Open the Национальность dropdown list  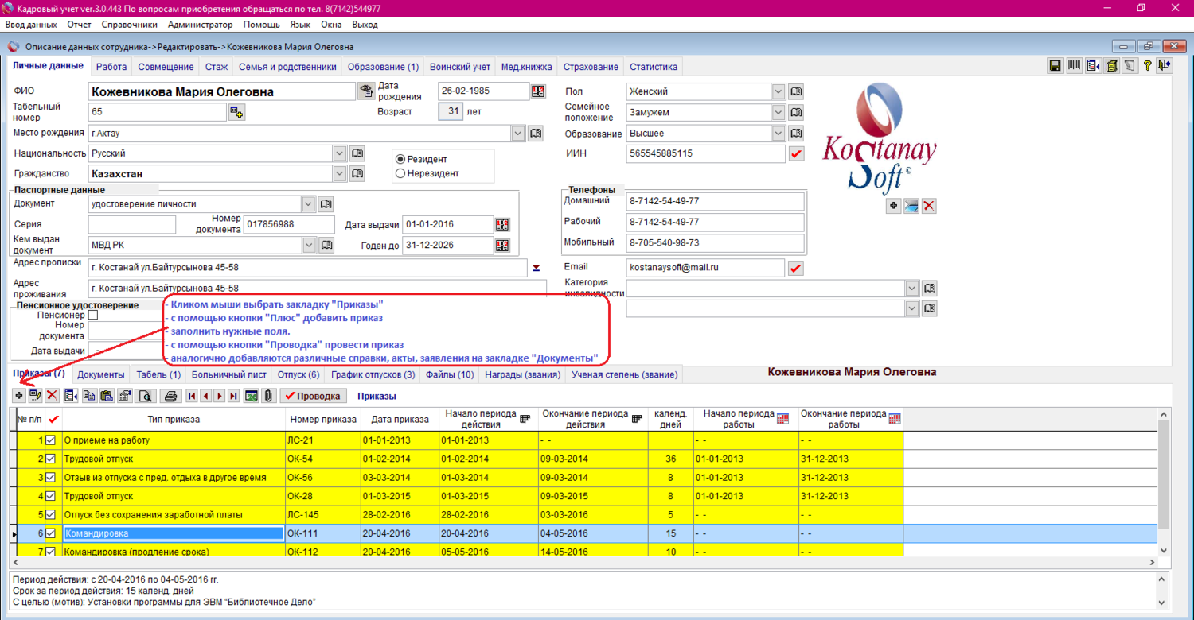pyautogui.click(x=340, y=153)
